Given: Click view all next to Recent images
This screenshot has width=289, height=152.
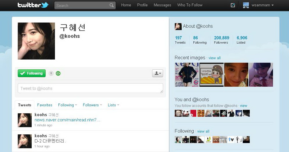Looking at the screenshot, I should [x=215, y=58].
